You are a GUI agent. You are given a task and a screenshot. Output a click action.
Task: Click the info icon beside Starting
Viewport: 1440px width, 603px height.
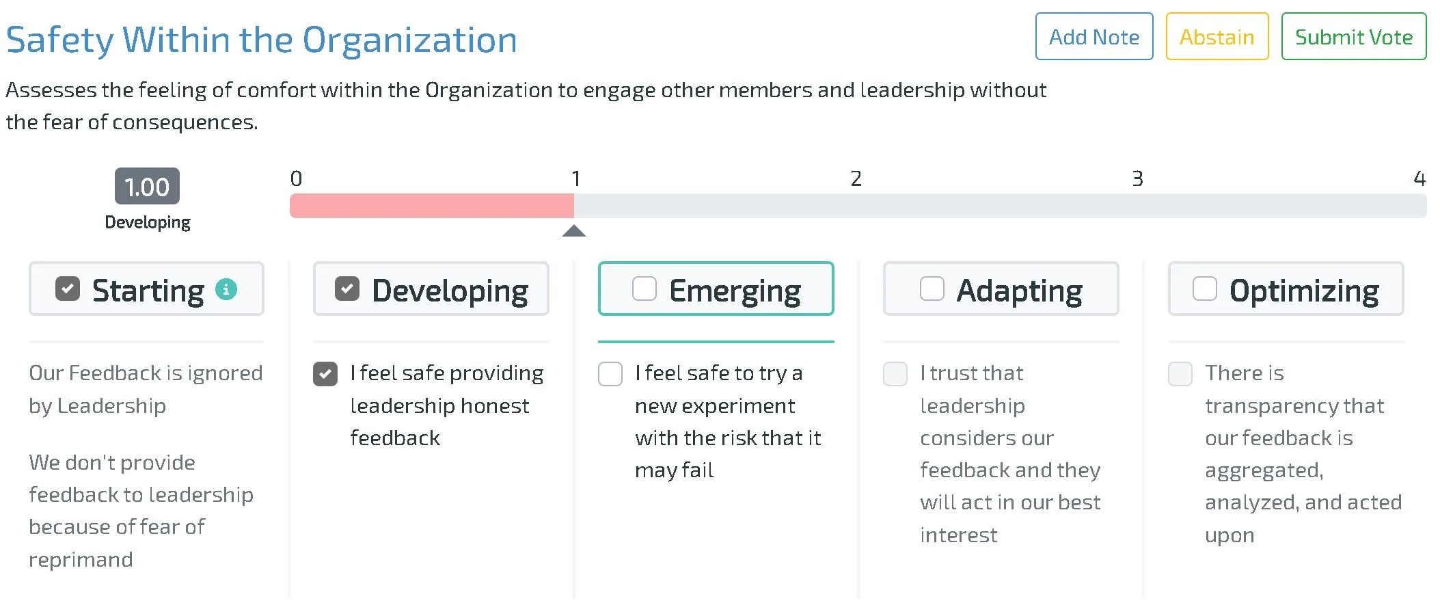226,289
